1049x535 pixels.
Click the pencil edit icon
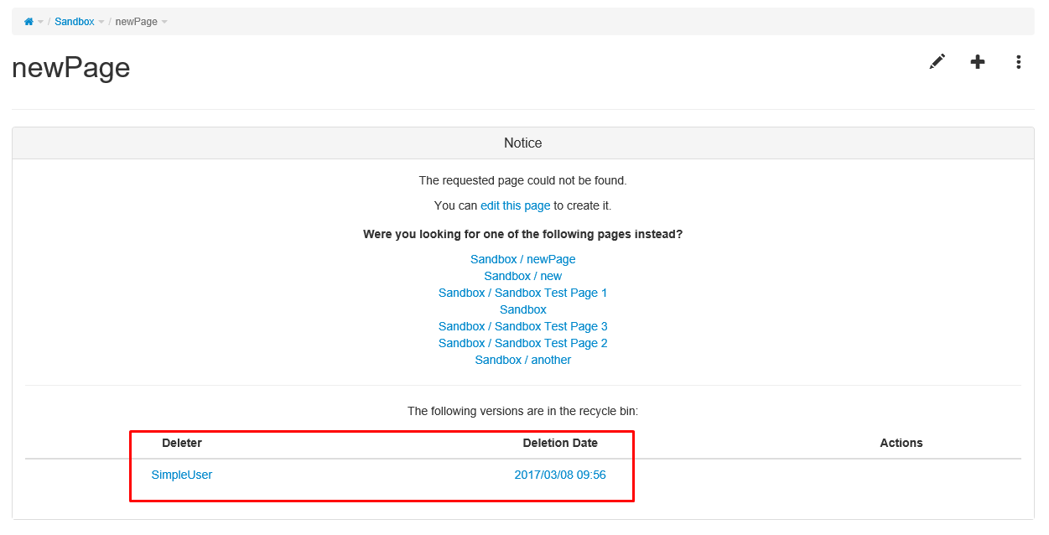937,62
